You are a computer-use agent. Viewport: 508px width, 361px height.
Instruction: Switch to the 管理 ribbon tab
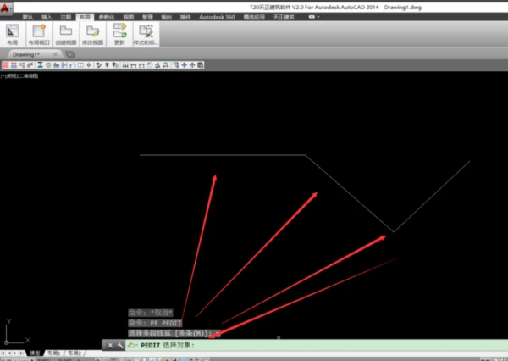pyautogui.click(x=147, y=17)
